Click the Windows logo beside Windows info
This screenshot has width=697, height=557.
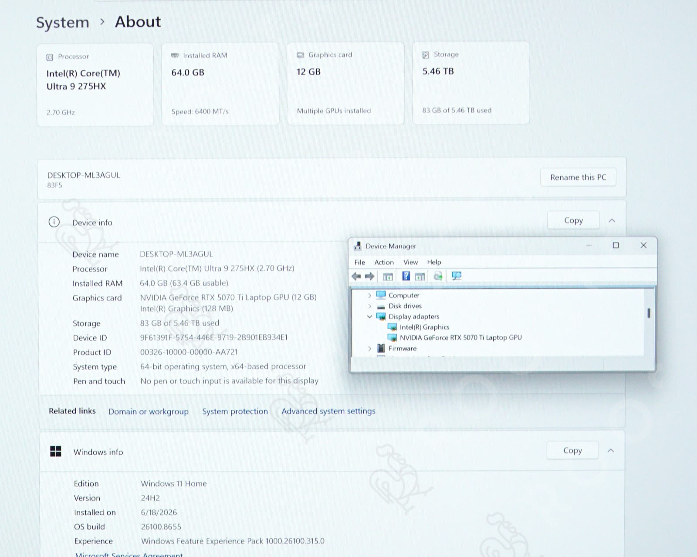click(x=56, y=451)
